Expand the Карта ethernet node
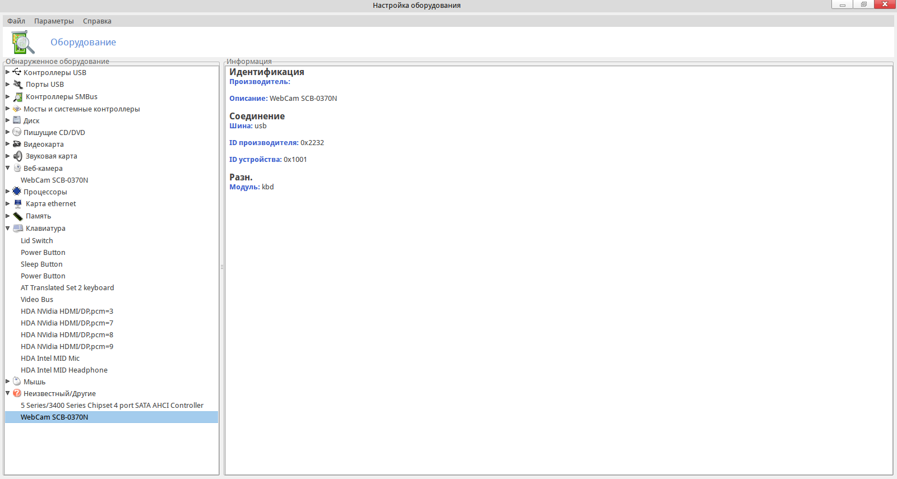Screen dimensions: 897x479 tap(8, 203)
